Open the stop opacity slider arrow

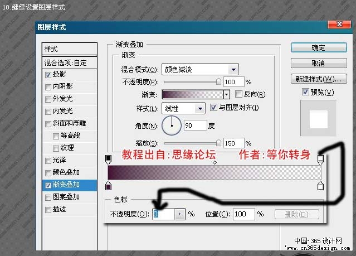point(180,214)
